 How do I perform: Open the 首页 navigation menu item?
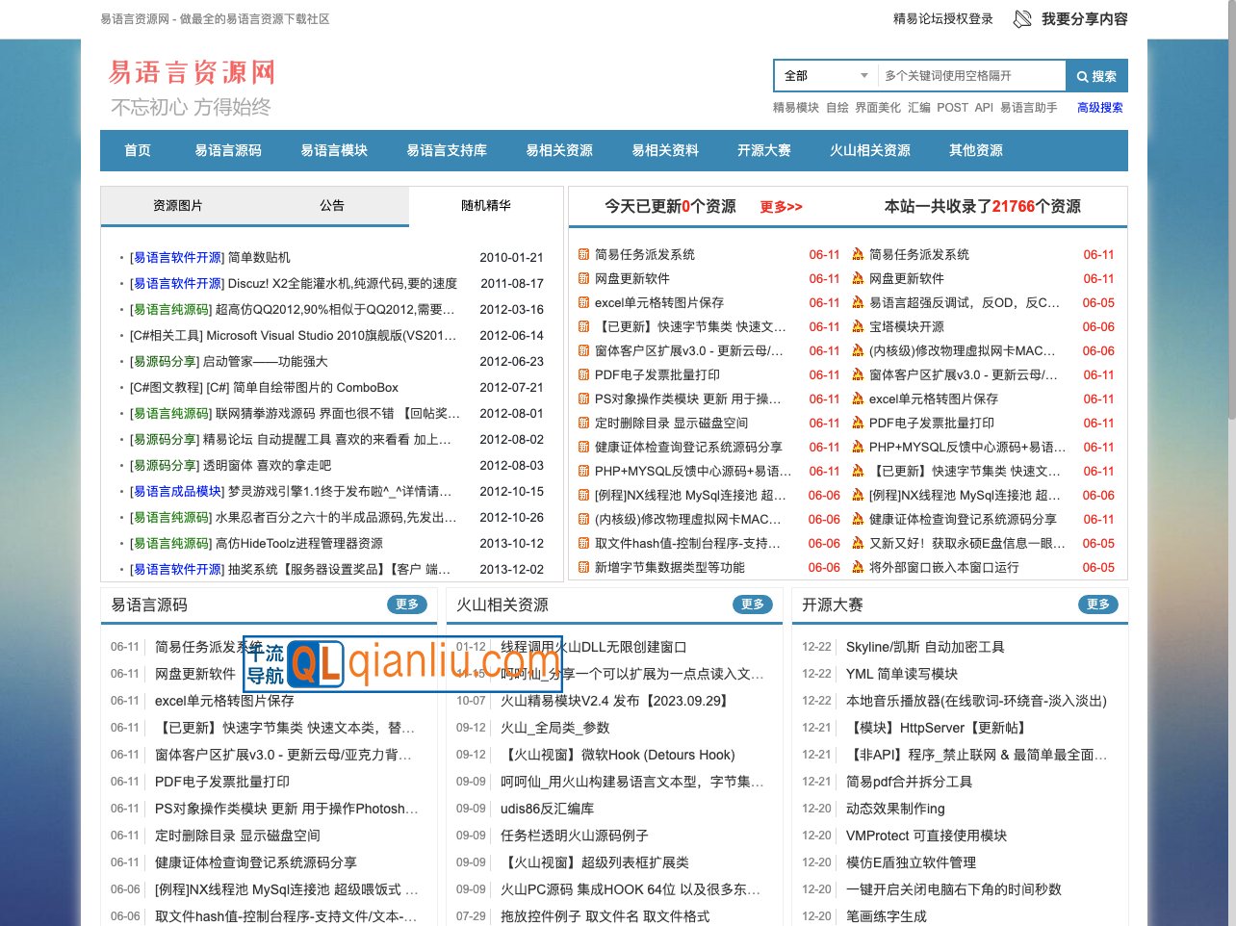tap(137, 150)
